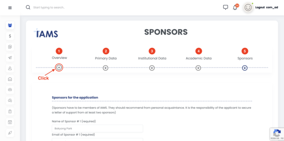Click the smiley user avatar
The width and height of the screenshot is (284, 141).
(x=248, y=7)
